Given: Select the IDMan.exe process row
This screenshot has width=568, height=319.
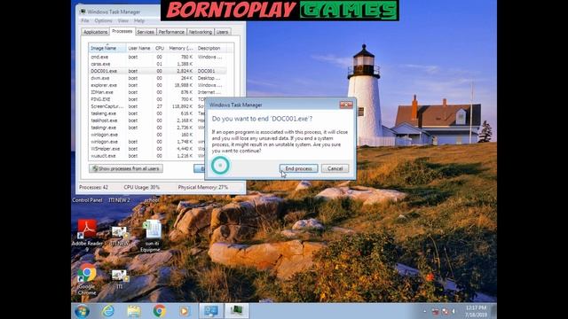Looking at the screenshot, I should click(x=158, y=92).
